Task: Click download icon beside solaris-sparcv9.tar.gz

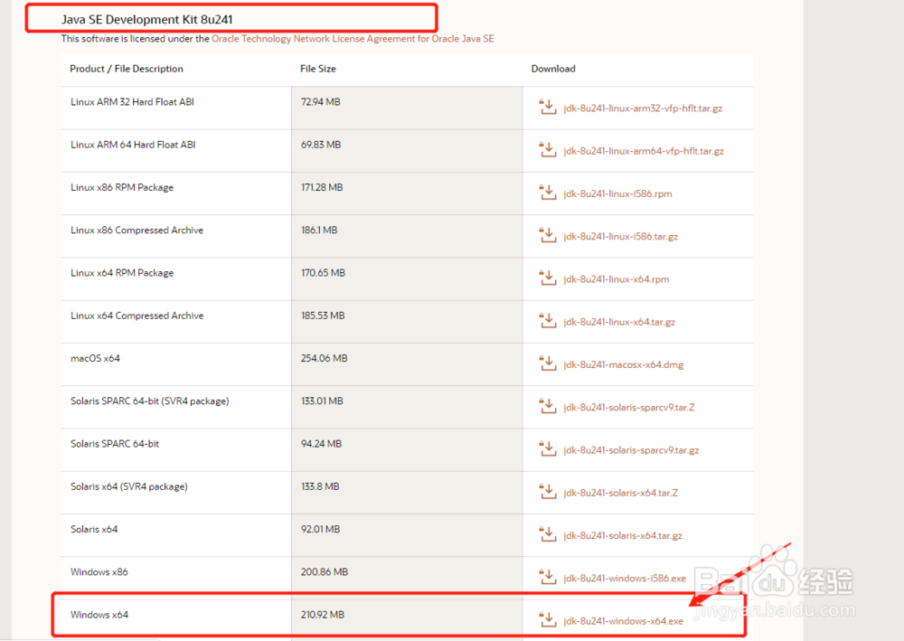Action: click(x=547, y=448)
